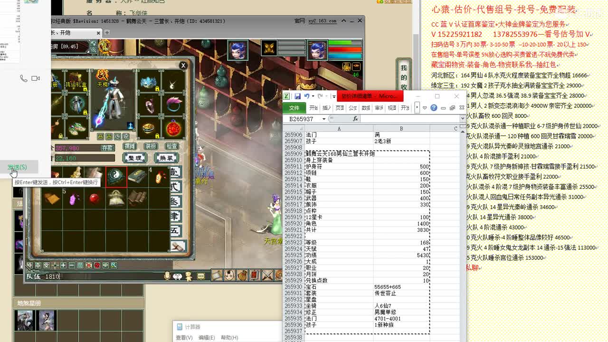The width and height of the screenshot is (608, 342).
Task: Close the game tab 长、开炮
Action: (x=98, y=33)
